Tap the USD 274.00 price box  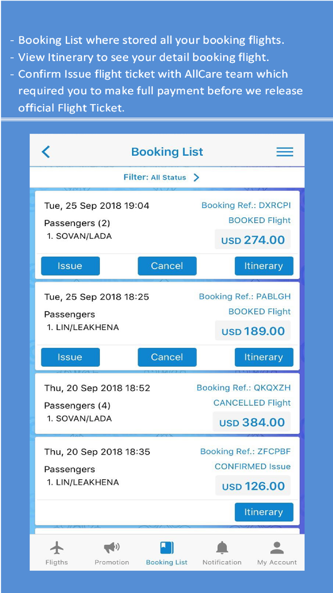pos(253,239)
